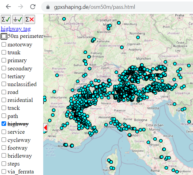Viewport: 193px width, 175px height.
Task: Tick the primary checkbox
Action: point(4,60)
